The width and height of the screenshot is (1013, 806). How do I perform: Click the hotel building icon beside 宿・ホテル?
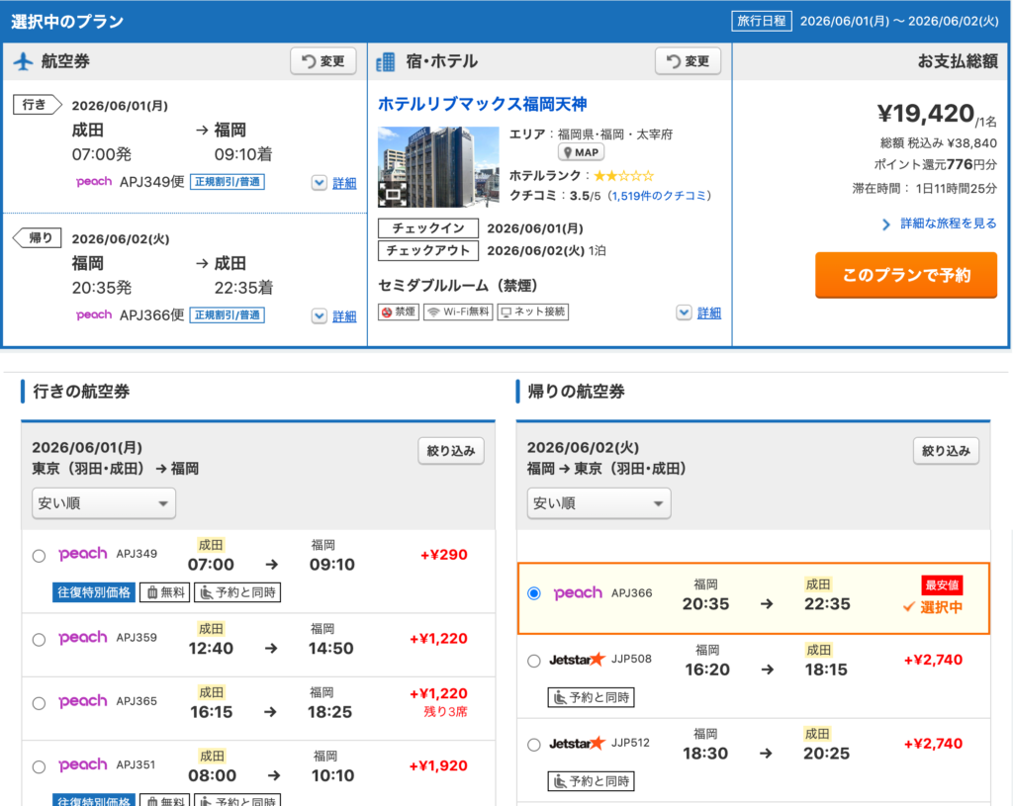tap(386, 61)
